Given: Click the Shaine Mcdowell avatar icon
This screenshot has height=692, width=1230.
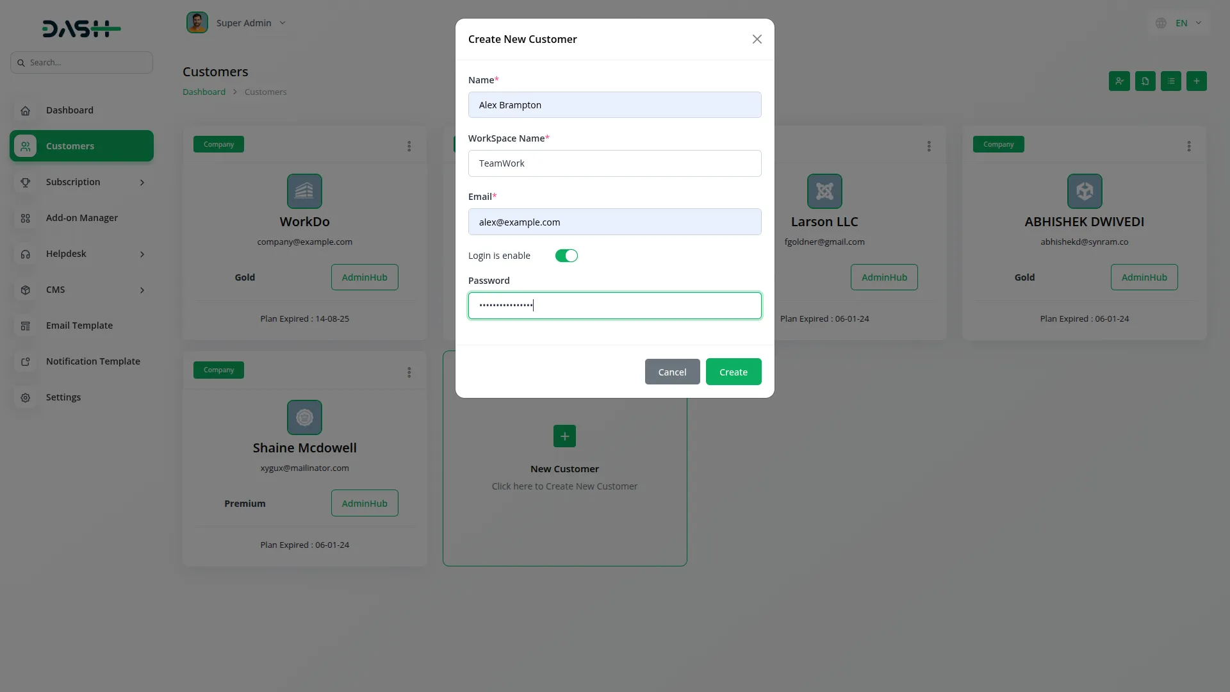Looking at the screenshot, I should [x=304, y=417].
